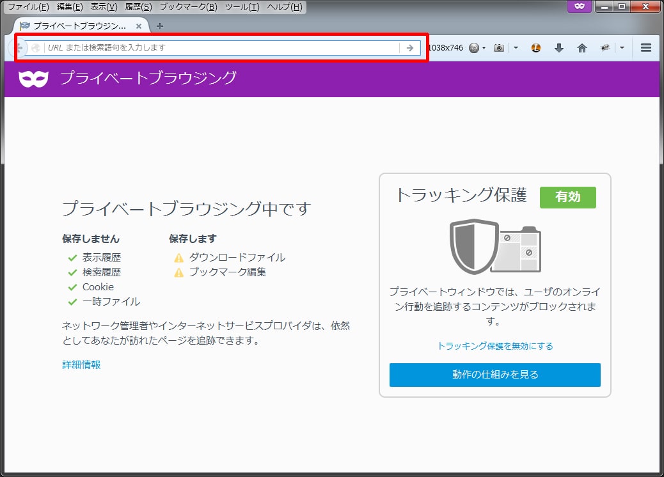Open a new tab with plus icon

160,26
